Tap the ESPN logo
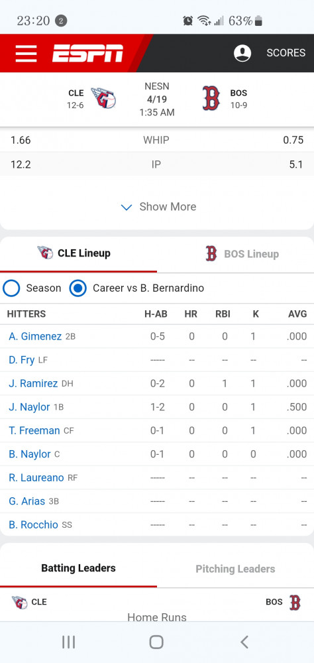The height and width of the screenshot is (663, 314). click(x=88, y=53)
